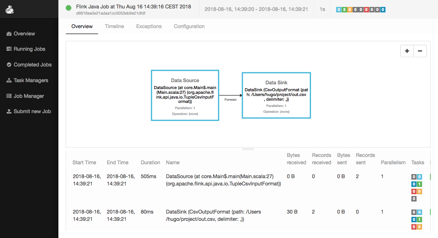Click the Task Managers sitemap icon

[x=9, y=80]
